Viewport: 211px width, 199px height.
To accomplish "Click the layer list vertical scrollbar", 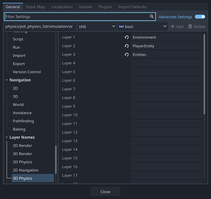I will (204, 74).
